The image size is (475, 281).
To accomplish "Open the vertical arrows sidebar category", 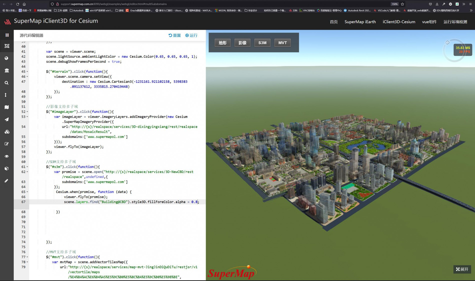I will tap(6, 95).
